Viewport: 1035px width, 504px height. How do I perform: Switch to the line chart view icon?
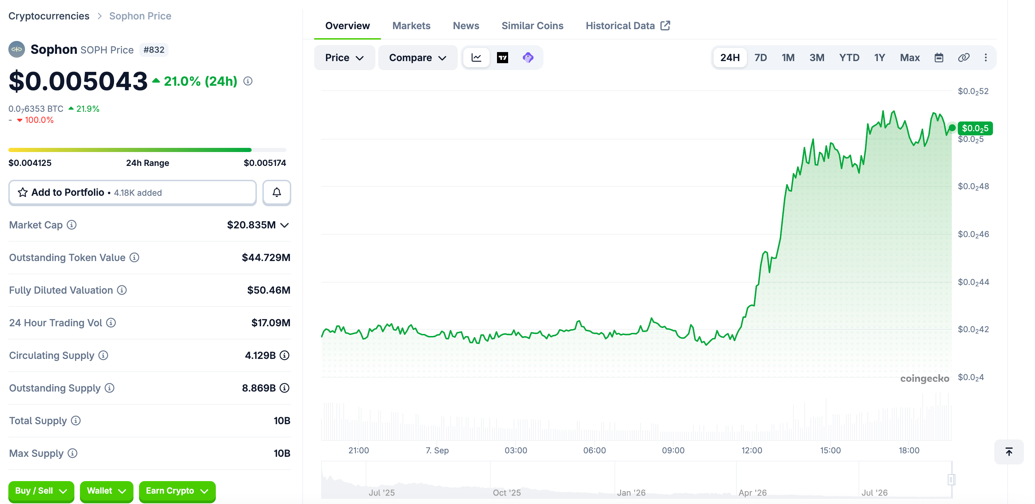point(476,57)
